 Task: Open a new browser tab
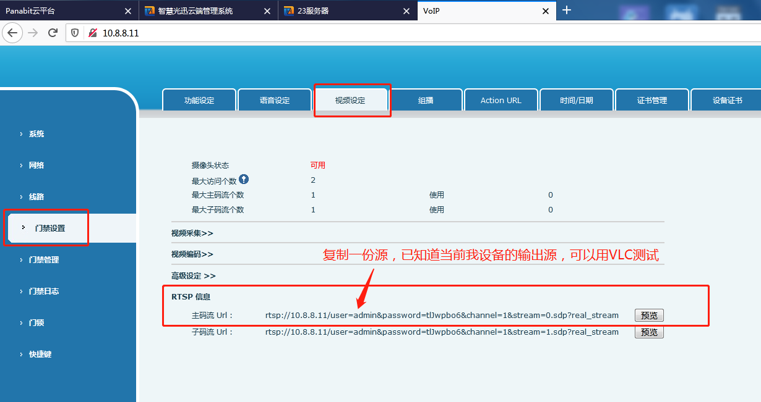566,10
